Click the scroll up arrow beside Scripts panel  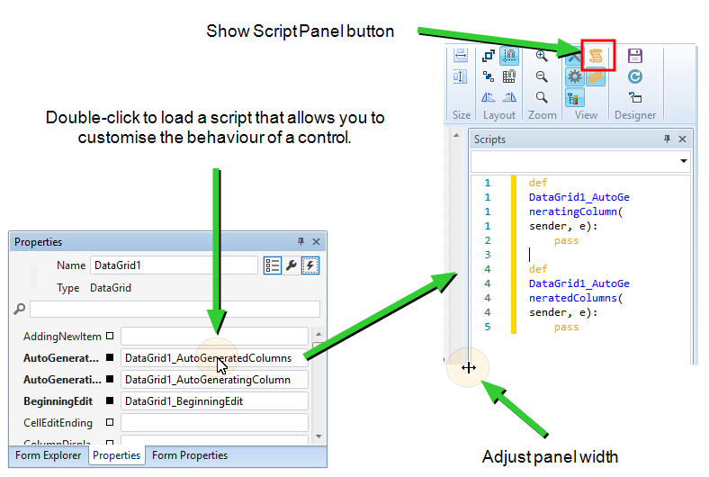(456, 135)
